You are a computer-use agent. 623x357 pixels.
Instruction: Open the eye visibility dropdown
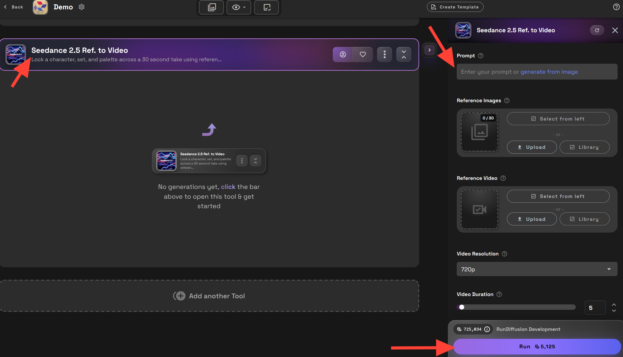[239, 7]
